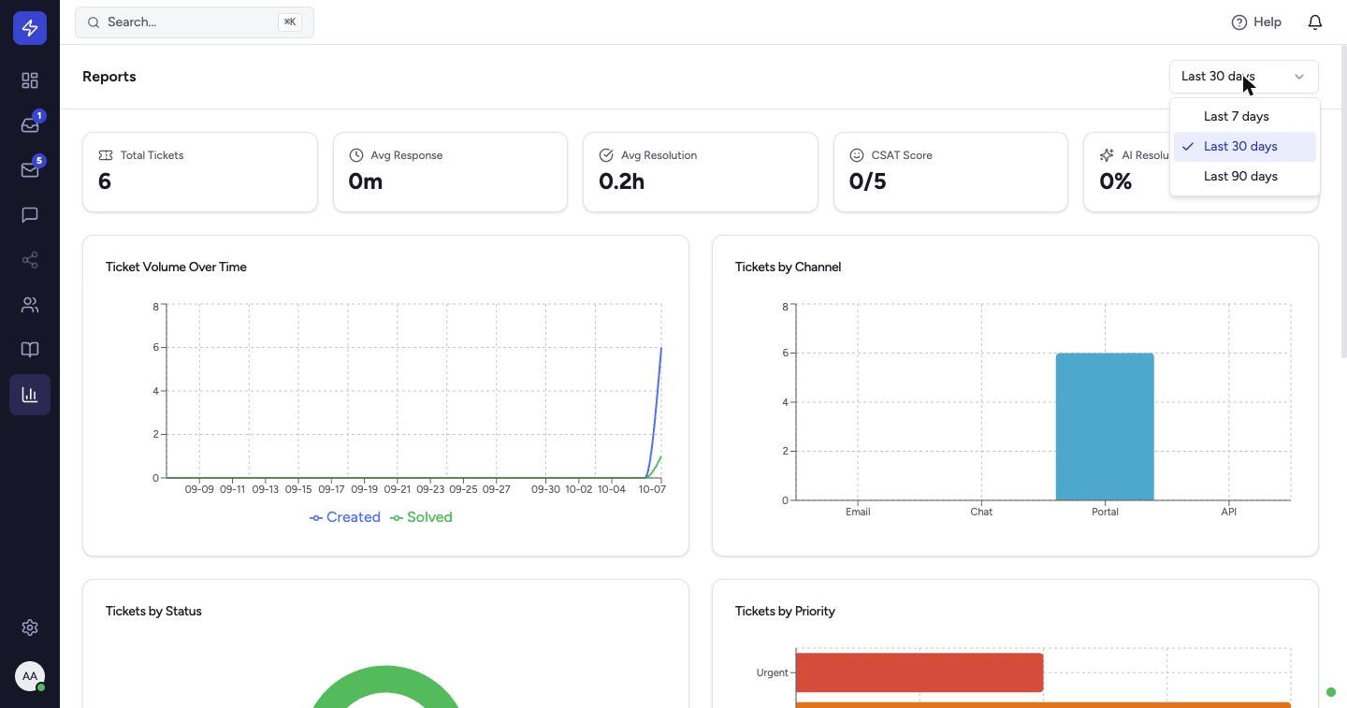The image size is (1347, 708).
Task: Open the settings gear icon
Action: (30, 628)
